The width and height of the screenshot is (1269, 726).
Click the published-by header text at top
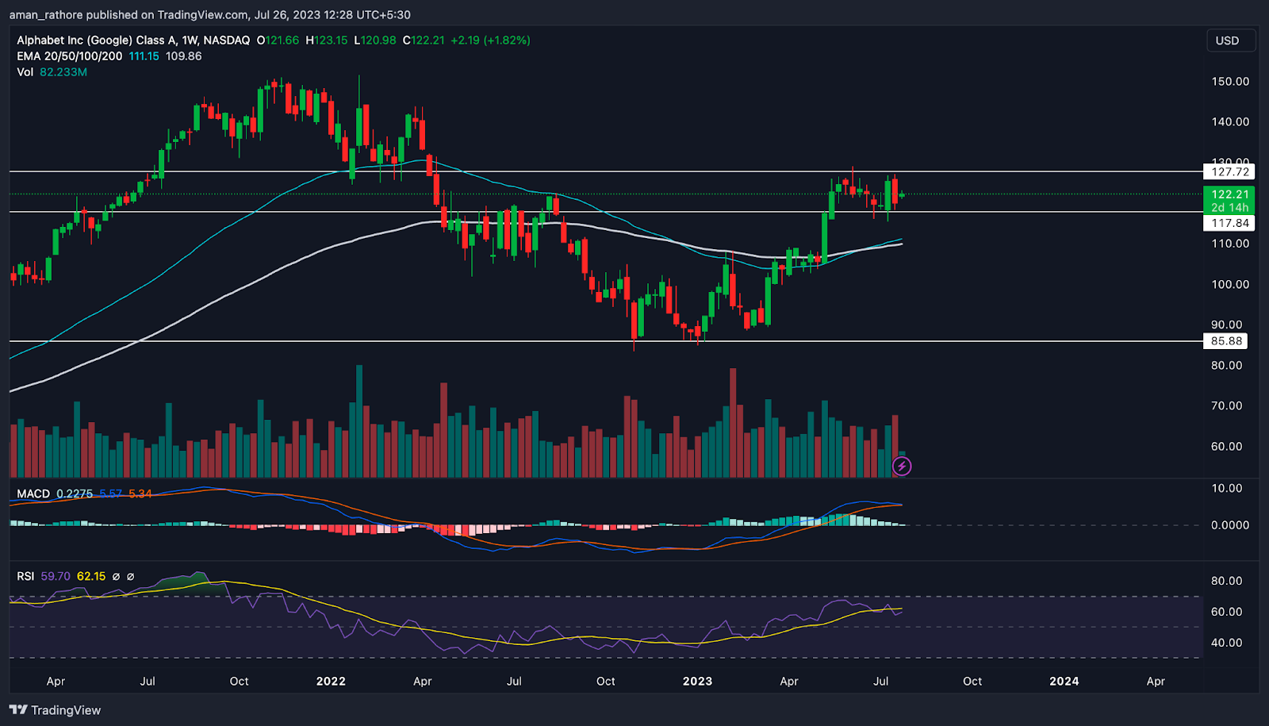(210, 14)
